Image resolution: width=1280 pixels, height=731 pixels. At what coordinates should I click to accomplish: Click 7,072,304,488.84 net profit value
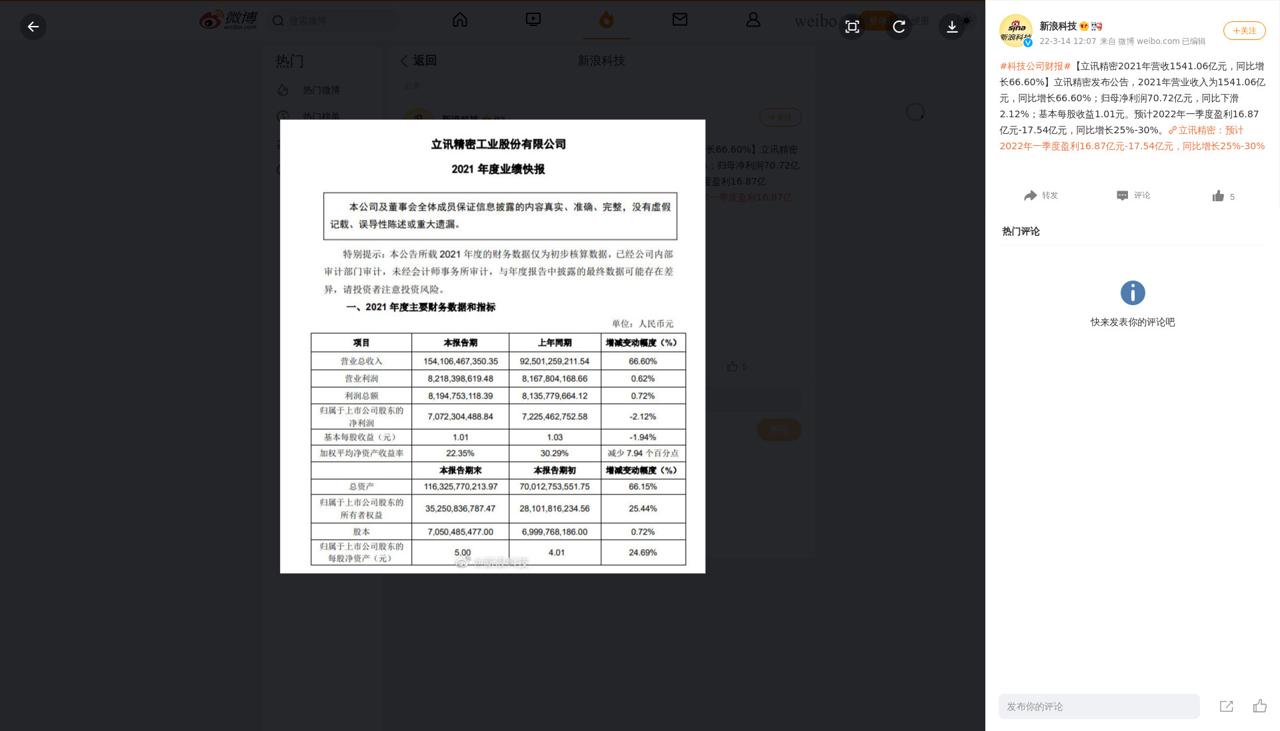(461, 416)
